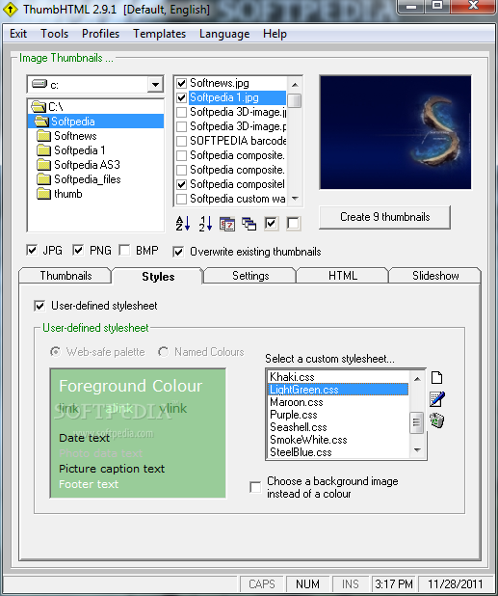Select the Softpedia 1 folder
Image resolution: width=498 pixels, height=596 pixels.
79,150
